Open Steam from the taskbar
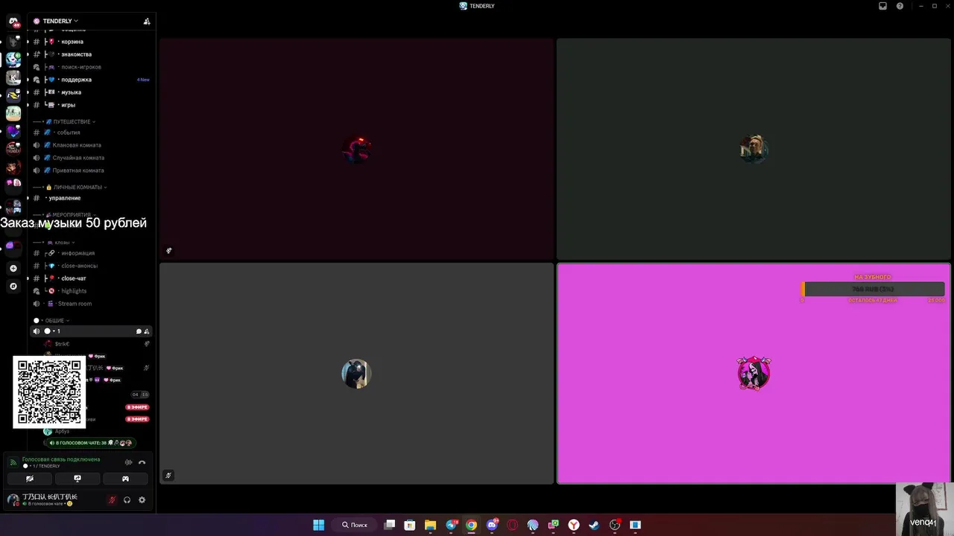Image resolution: width=954 pixels, height=536 pixels. click(x=594, y=525)
